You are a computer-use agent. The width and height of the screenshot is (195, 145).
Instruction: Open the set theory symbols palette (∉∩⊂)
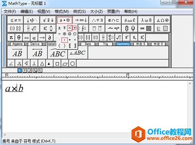pos(113,20)
